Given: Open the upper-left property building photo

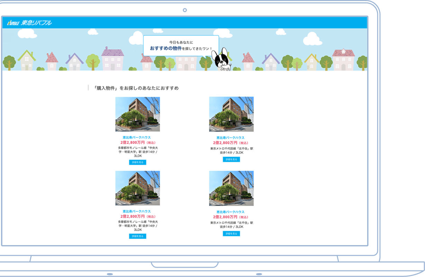Looking at the screenshot, I should [x=137, y=114].
